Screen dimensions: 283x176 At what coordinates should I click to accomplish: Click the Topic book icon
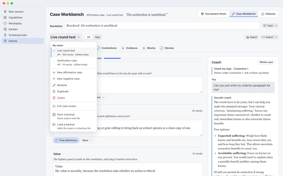(265, 26)
